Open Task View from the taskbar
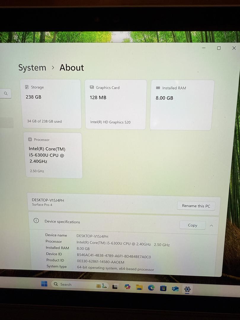Image resolution: width=240 pixels, height=320 pixels. pos(115,287)
